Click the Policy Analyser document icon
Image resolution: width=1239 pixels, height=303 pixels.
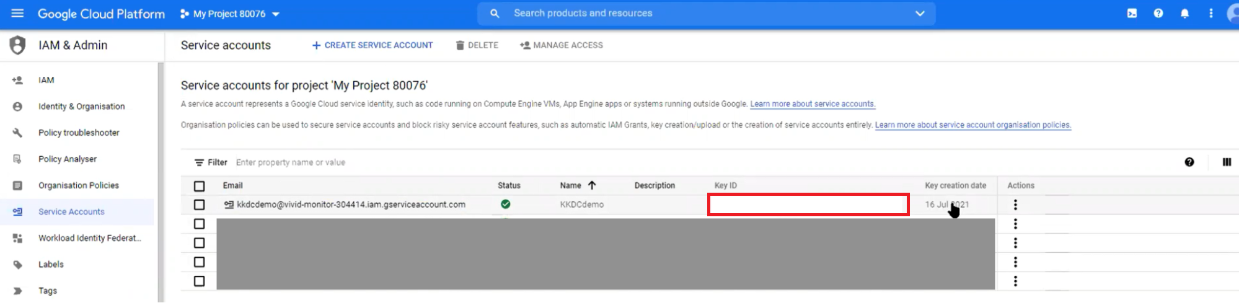click(17, 159)
